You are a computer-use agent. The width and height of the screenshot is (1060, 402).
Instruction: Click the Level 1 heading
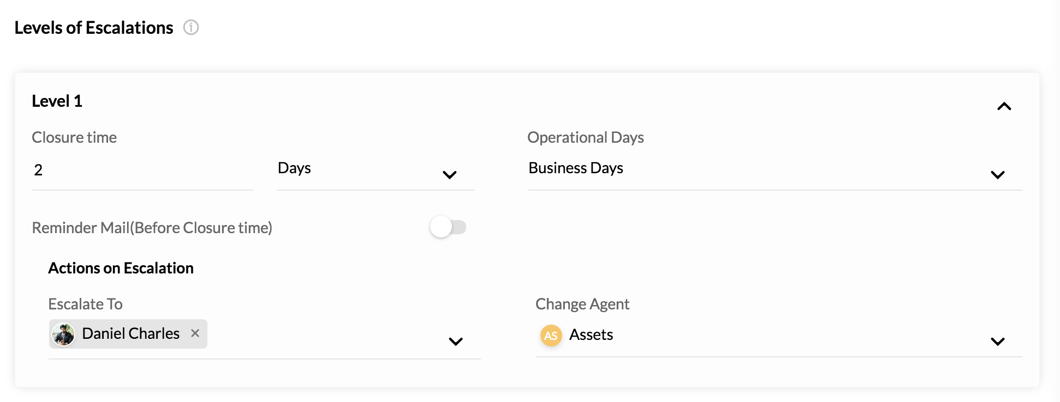coord(57,101)
